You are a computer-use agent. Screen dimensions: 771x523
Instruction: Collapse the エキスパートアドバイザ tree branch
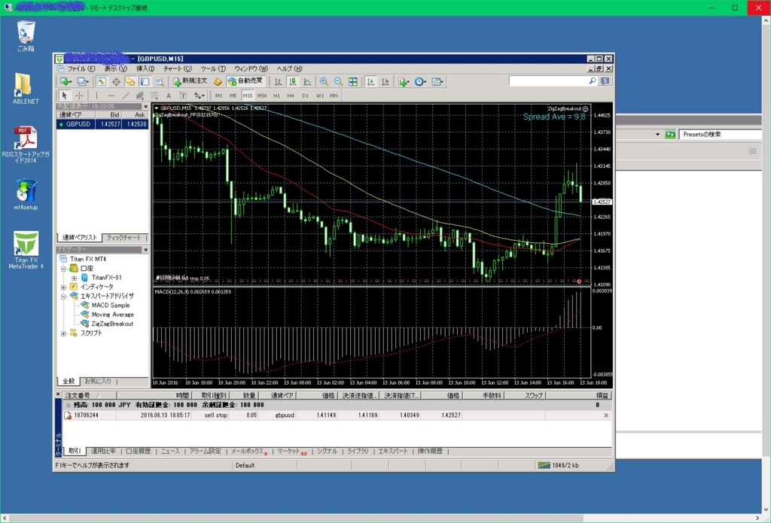(63, 296)
